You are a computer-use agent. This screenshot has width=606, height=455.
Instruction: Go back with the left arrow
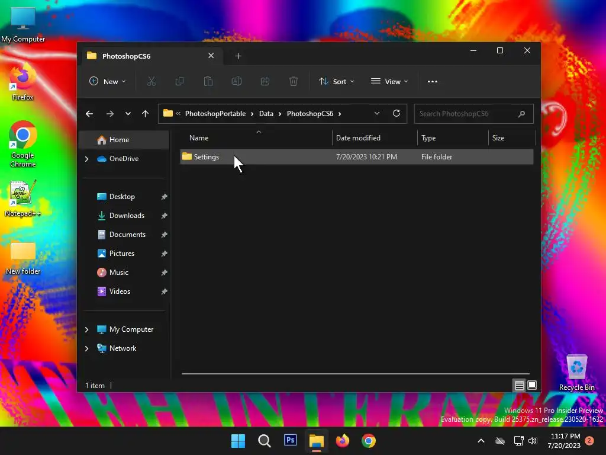[x=89, y=114]
